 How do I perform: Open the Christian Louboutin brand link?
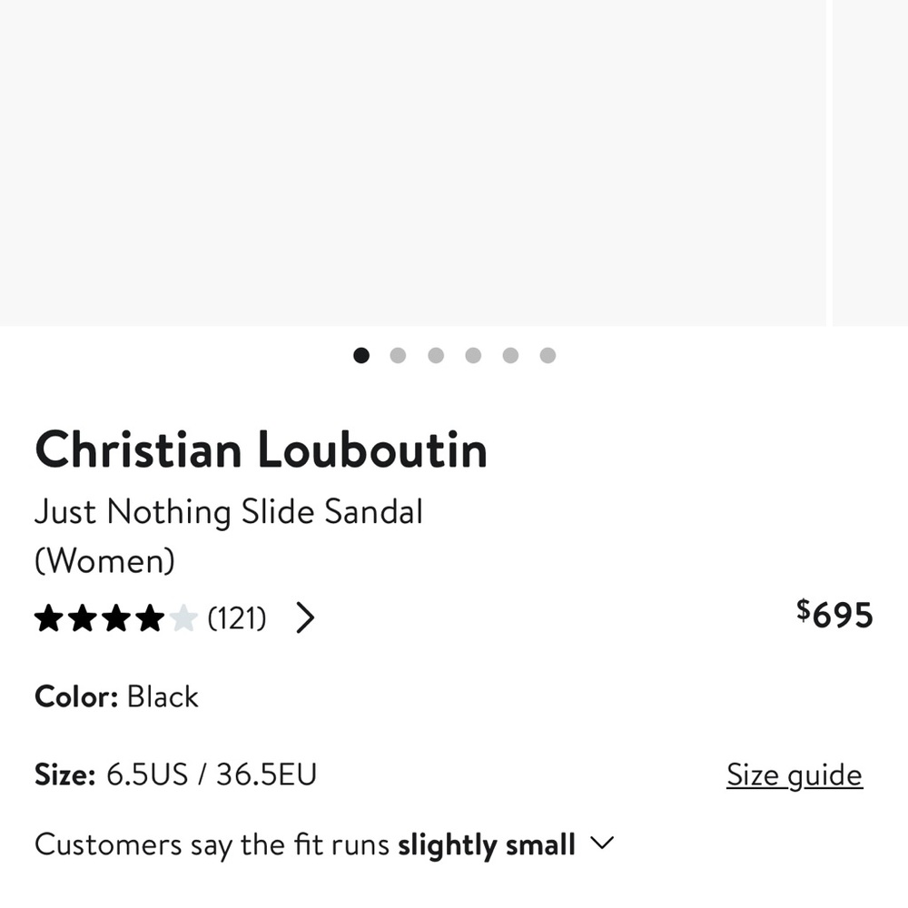tap(262, 450)
